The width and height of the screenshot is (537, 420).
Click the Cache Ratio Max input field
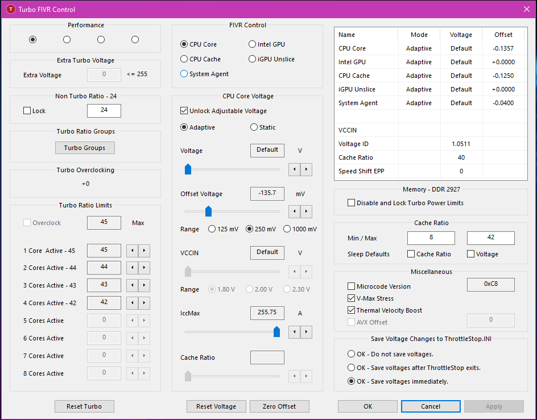pos(490,238)
